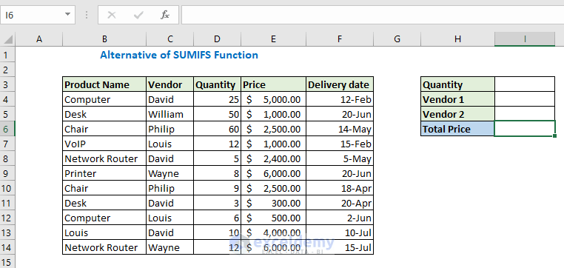This screenshot has height=268, width=564.
Task: Click the 'Louis' product cell in row 13
Action: [x=104, y=232]
